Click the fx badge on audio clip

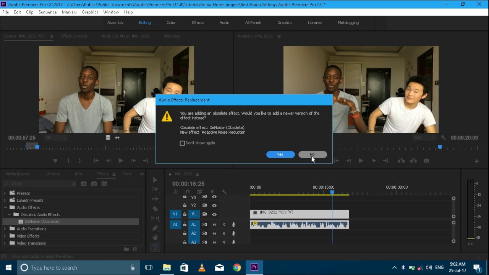click(255, 223)
